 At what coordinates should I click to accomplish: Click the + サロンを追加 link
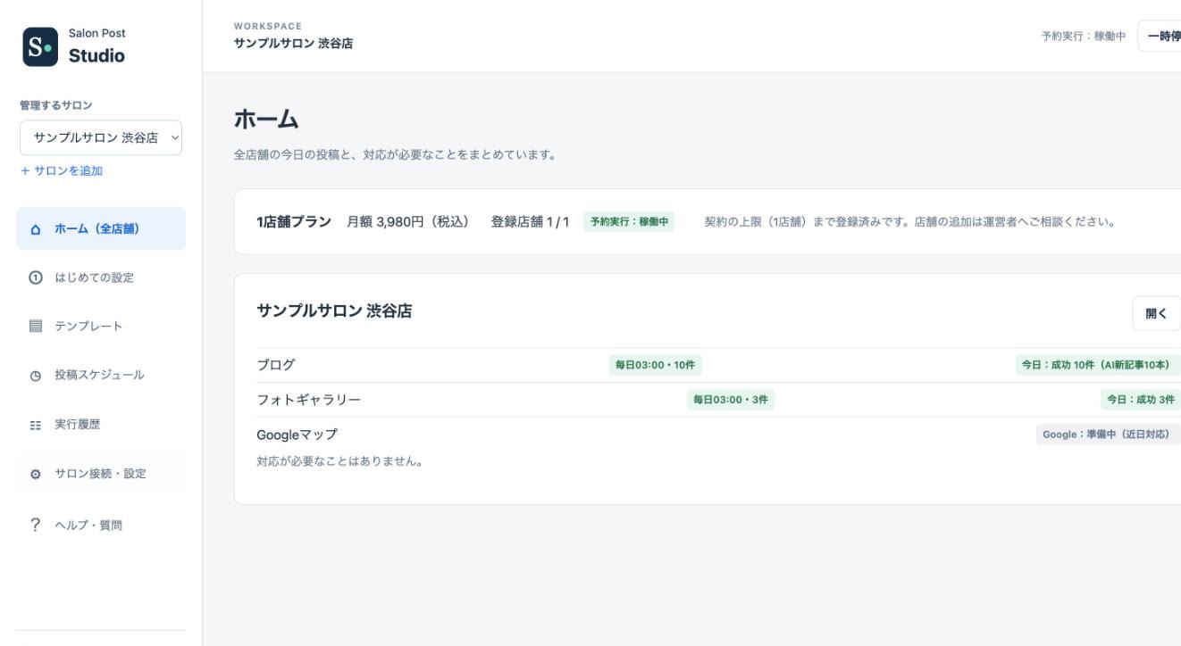tap(61, 171)
